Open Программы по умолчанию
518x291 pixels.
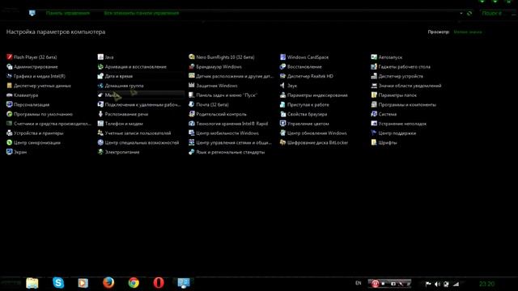click(43, 114)
